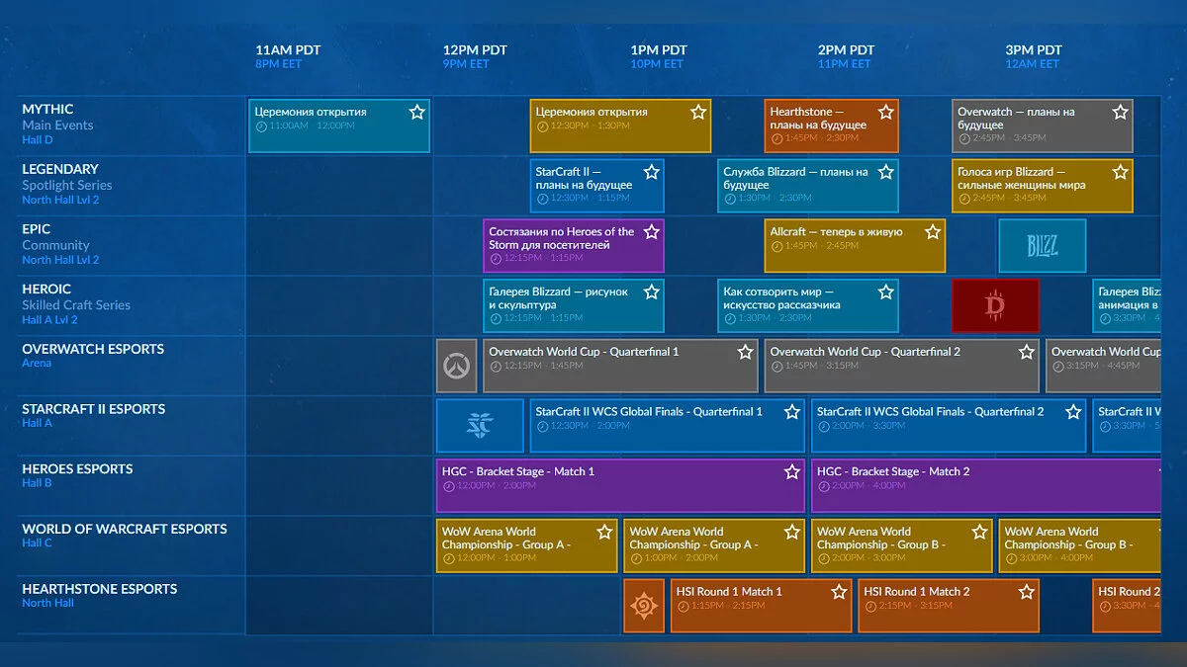Star HGC Bracket Stage Match 1

792,472
